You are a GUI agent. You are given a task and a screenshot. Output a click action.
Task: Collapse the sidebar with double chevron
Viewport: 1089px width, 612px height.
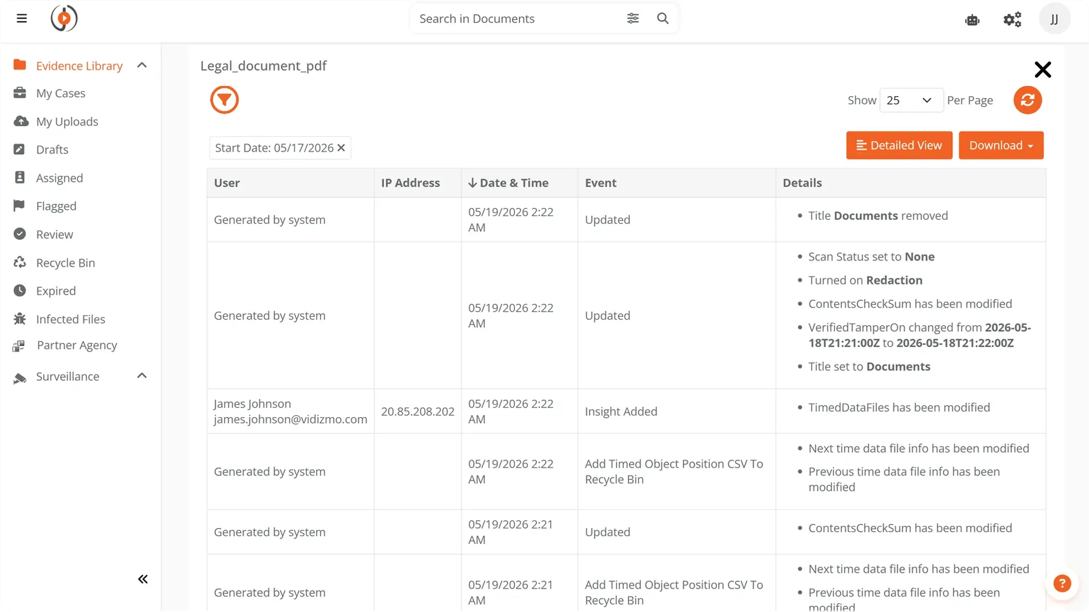click(x=143, y=579)
